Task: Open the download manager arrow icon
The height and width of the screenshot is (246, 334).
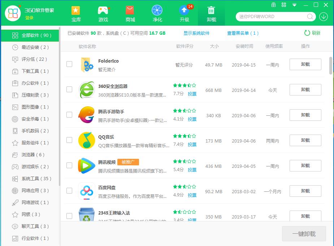Action: click(324, 16)
